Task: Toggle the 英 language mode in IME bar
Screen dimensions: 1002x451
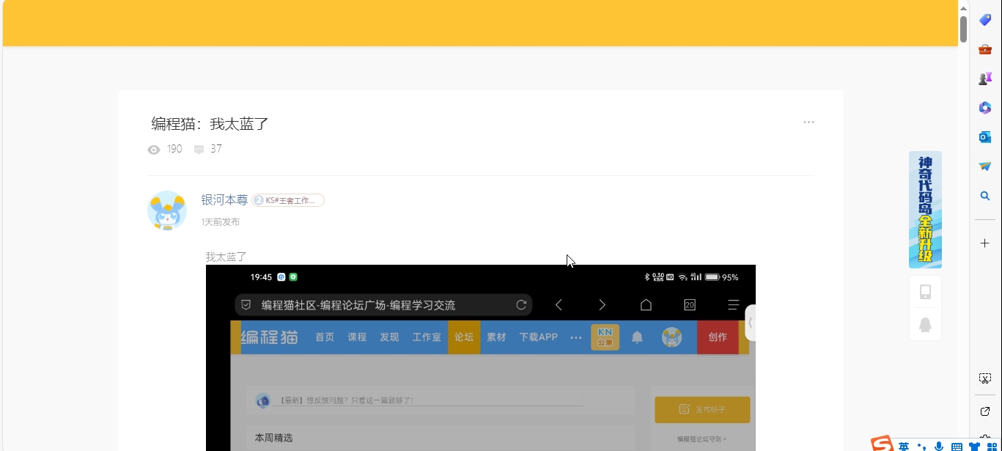Action: pos(904,446)
